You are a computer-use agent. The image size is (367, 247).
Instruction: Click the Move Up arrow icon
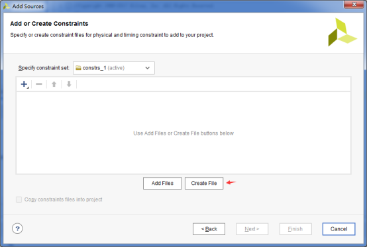pyautogui.click(x=54, y=84)
